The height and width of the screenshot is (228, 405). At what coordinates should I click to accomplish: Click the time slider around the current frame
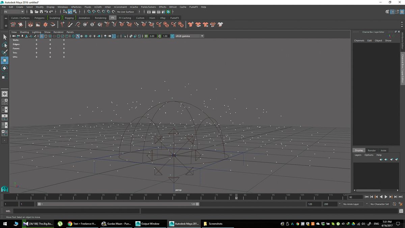(x=236, y=197)
